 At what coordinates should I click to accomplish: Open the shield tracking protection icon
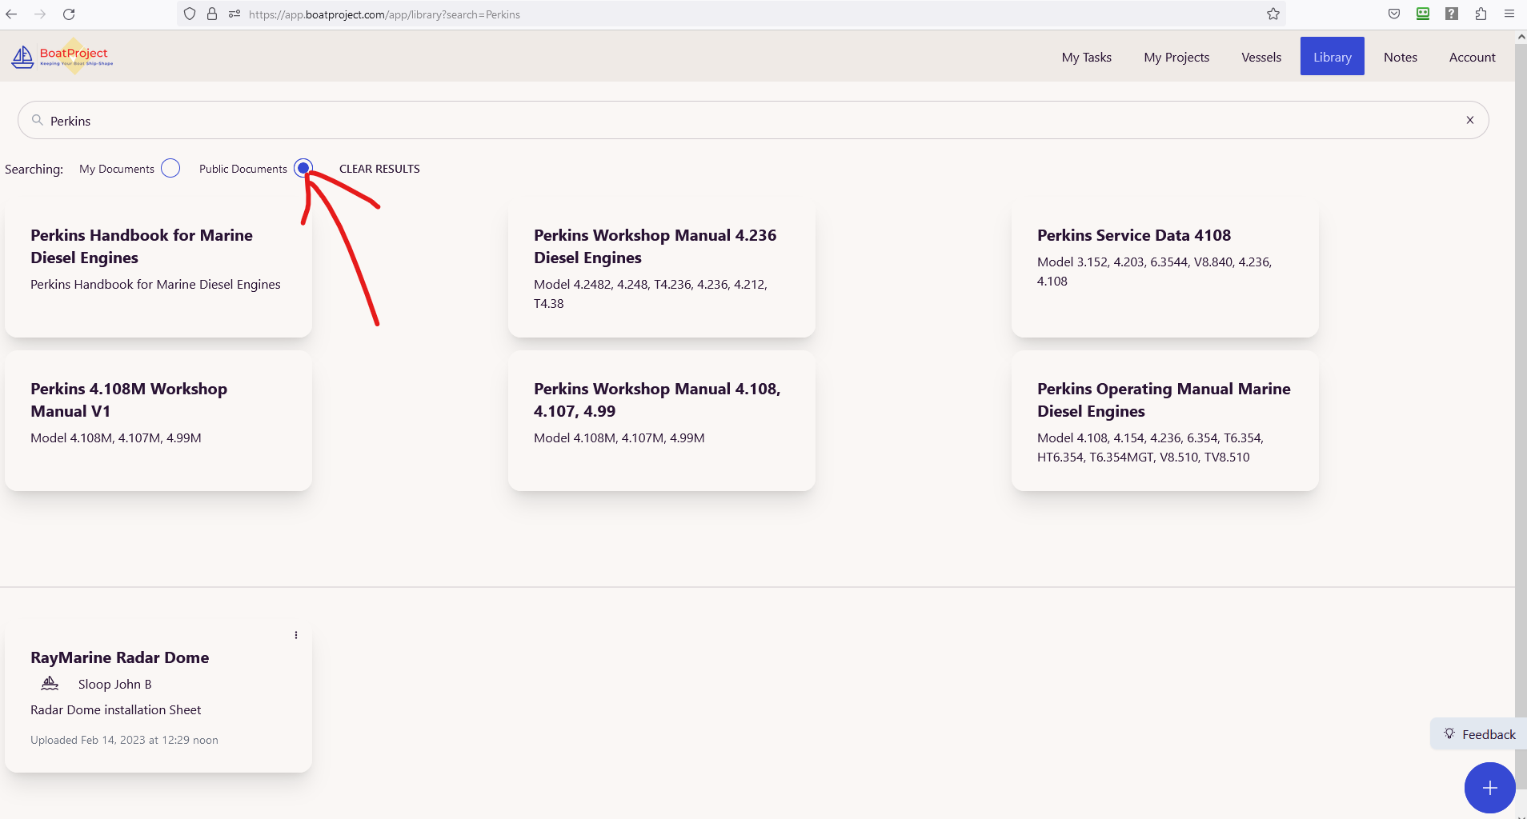point(190,14)
